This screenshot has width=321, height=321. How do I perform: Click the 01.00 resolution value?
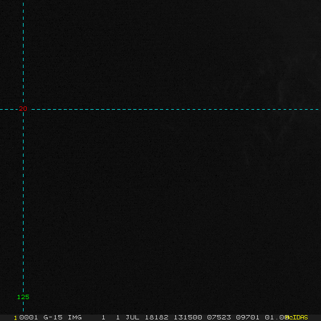coord(276,317)
